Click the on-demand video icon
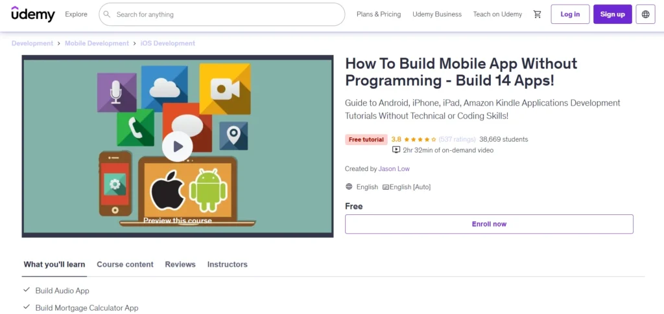 coord(396,150)
